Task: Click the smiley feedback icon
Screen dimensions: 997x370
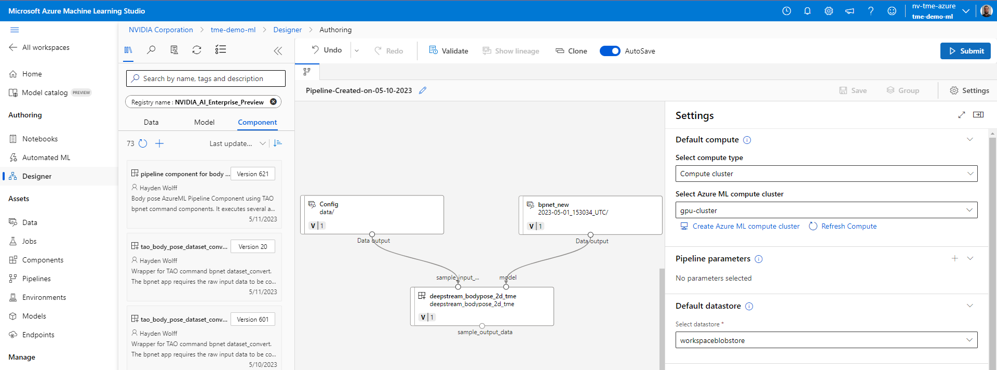Action: point(892,11)
